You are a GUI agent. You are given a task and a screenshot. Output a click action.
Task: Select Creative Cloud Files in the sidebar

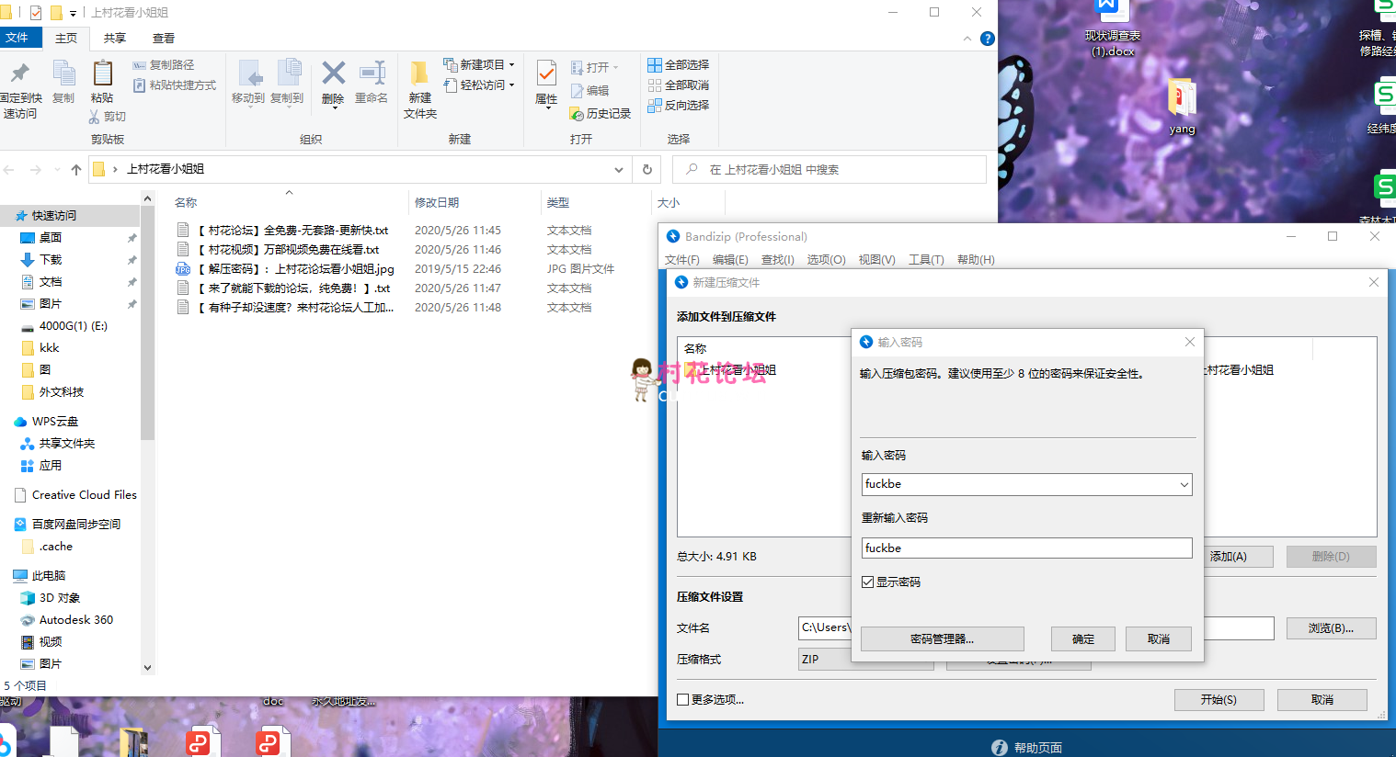pyautogui.click(x=76, y=495)
